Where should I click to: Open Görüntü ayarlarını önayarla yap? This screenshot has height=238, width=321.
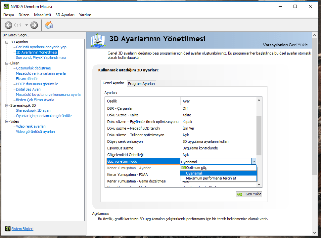(41, 47)
